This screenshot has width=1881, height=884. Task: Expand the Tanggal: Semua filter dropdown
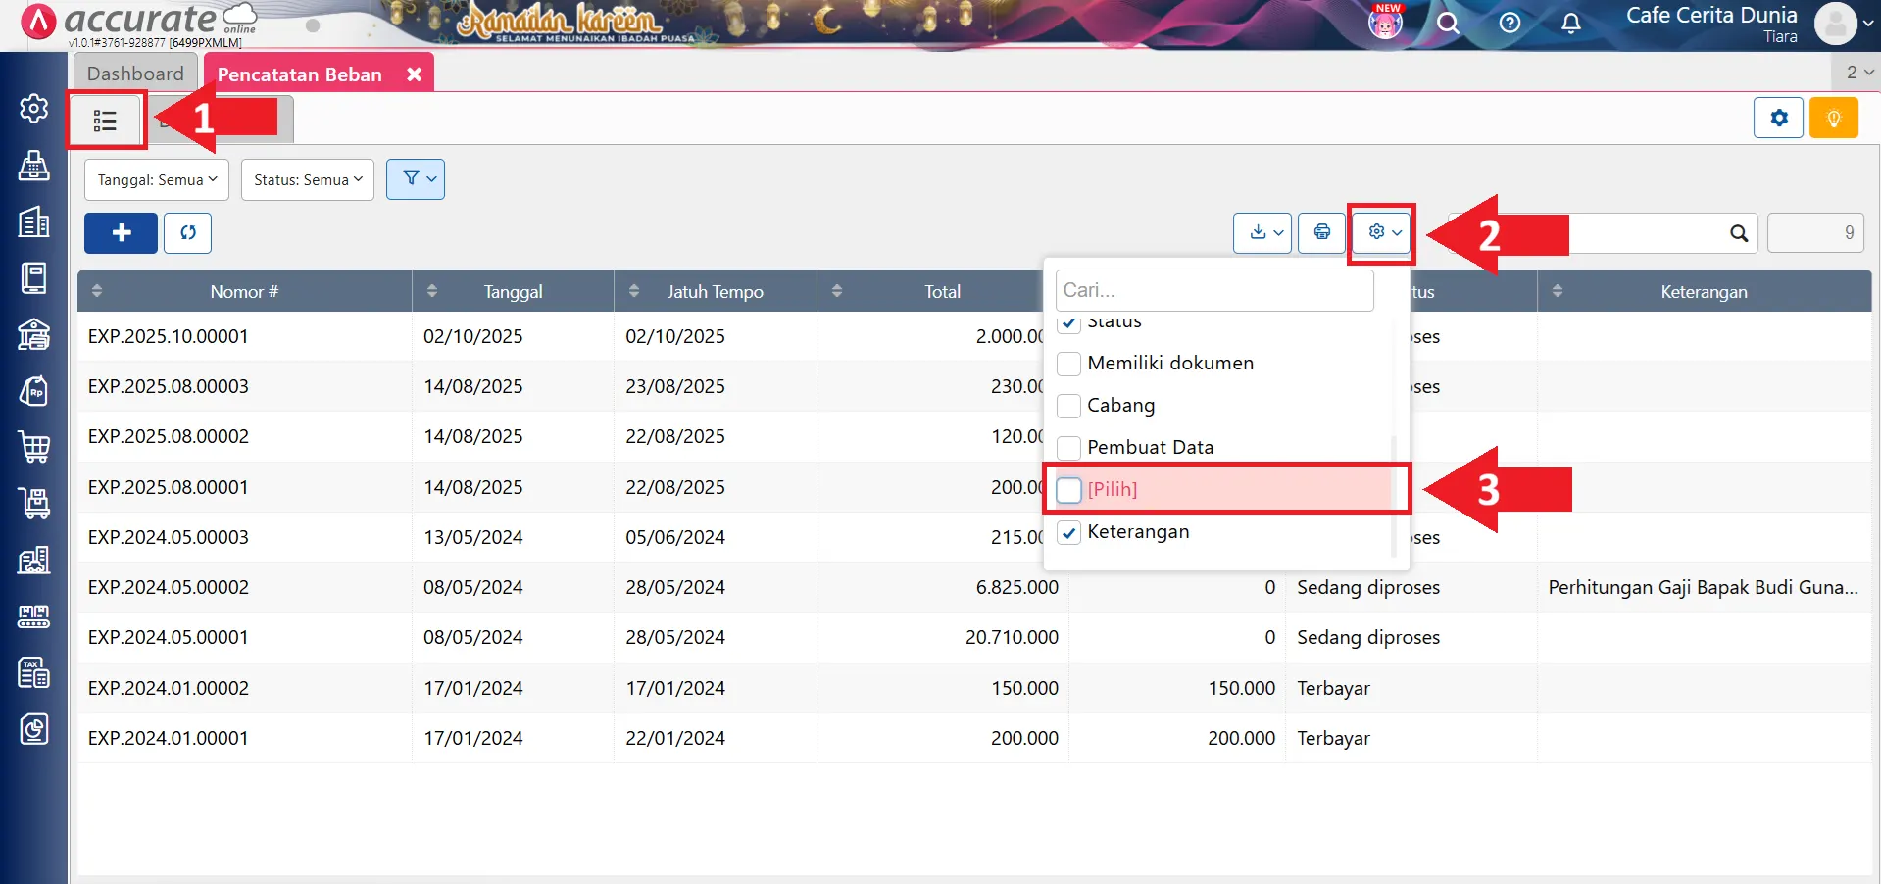pos(157,180)
